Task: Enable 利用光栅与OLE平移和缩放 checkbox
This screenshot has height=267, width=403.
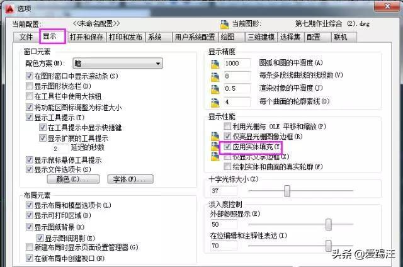Action: tap(227, 126)
